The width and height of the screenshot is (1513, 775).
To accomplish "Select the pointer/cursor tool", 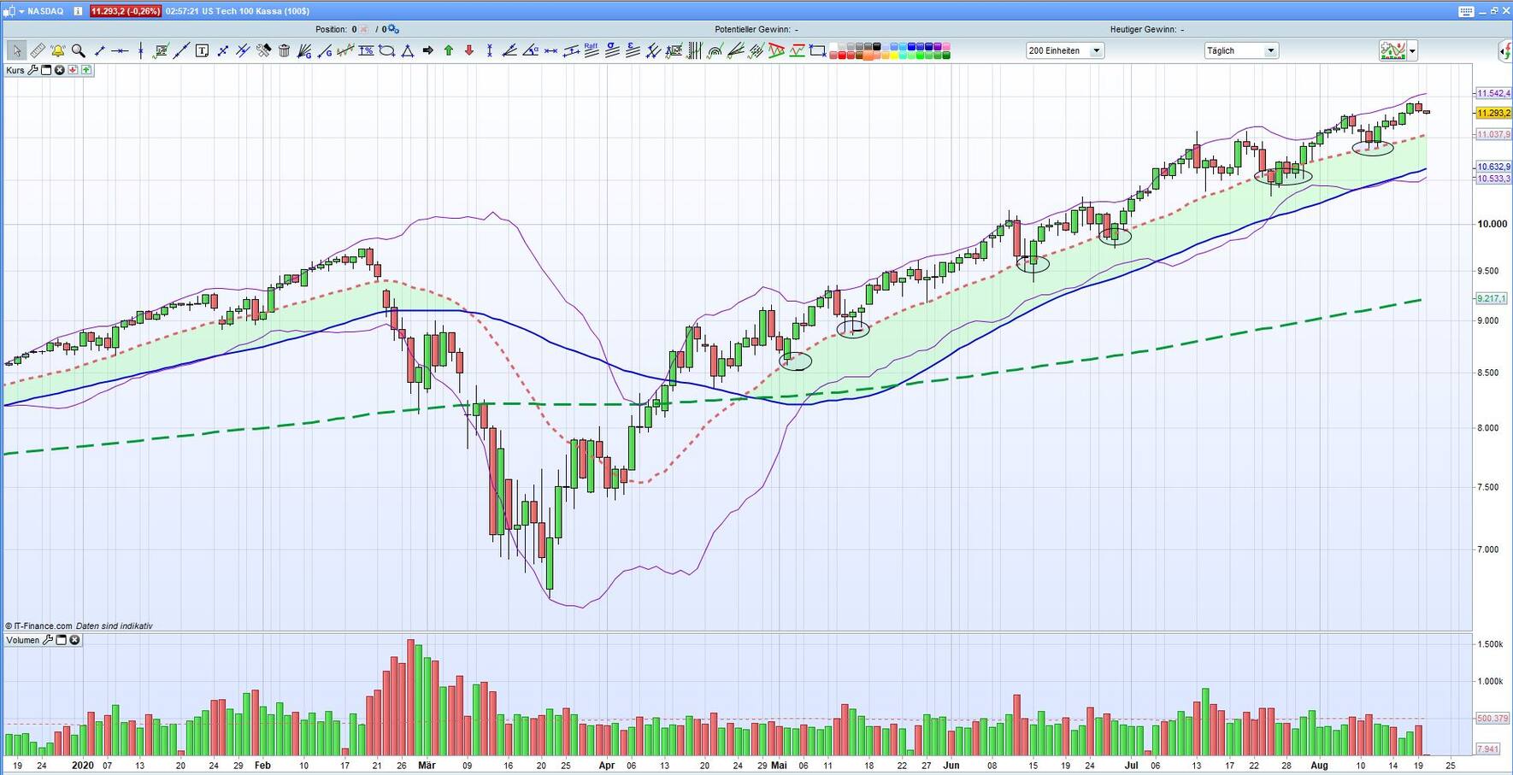I will [x=16, y=50].
